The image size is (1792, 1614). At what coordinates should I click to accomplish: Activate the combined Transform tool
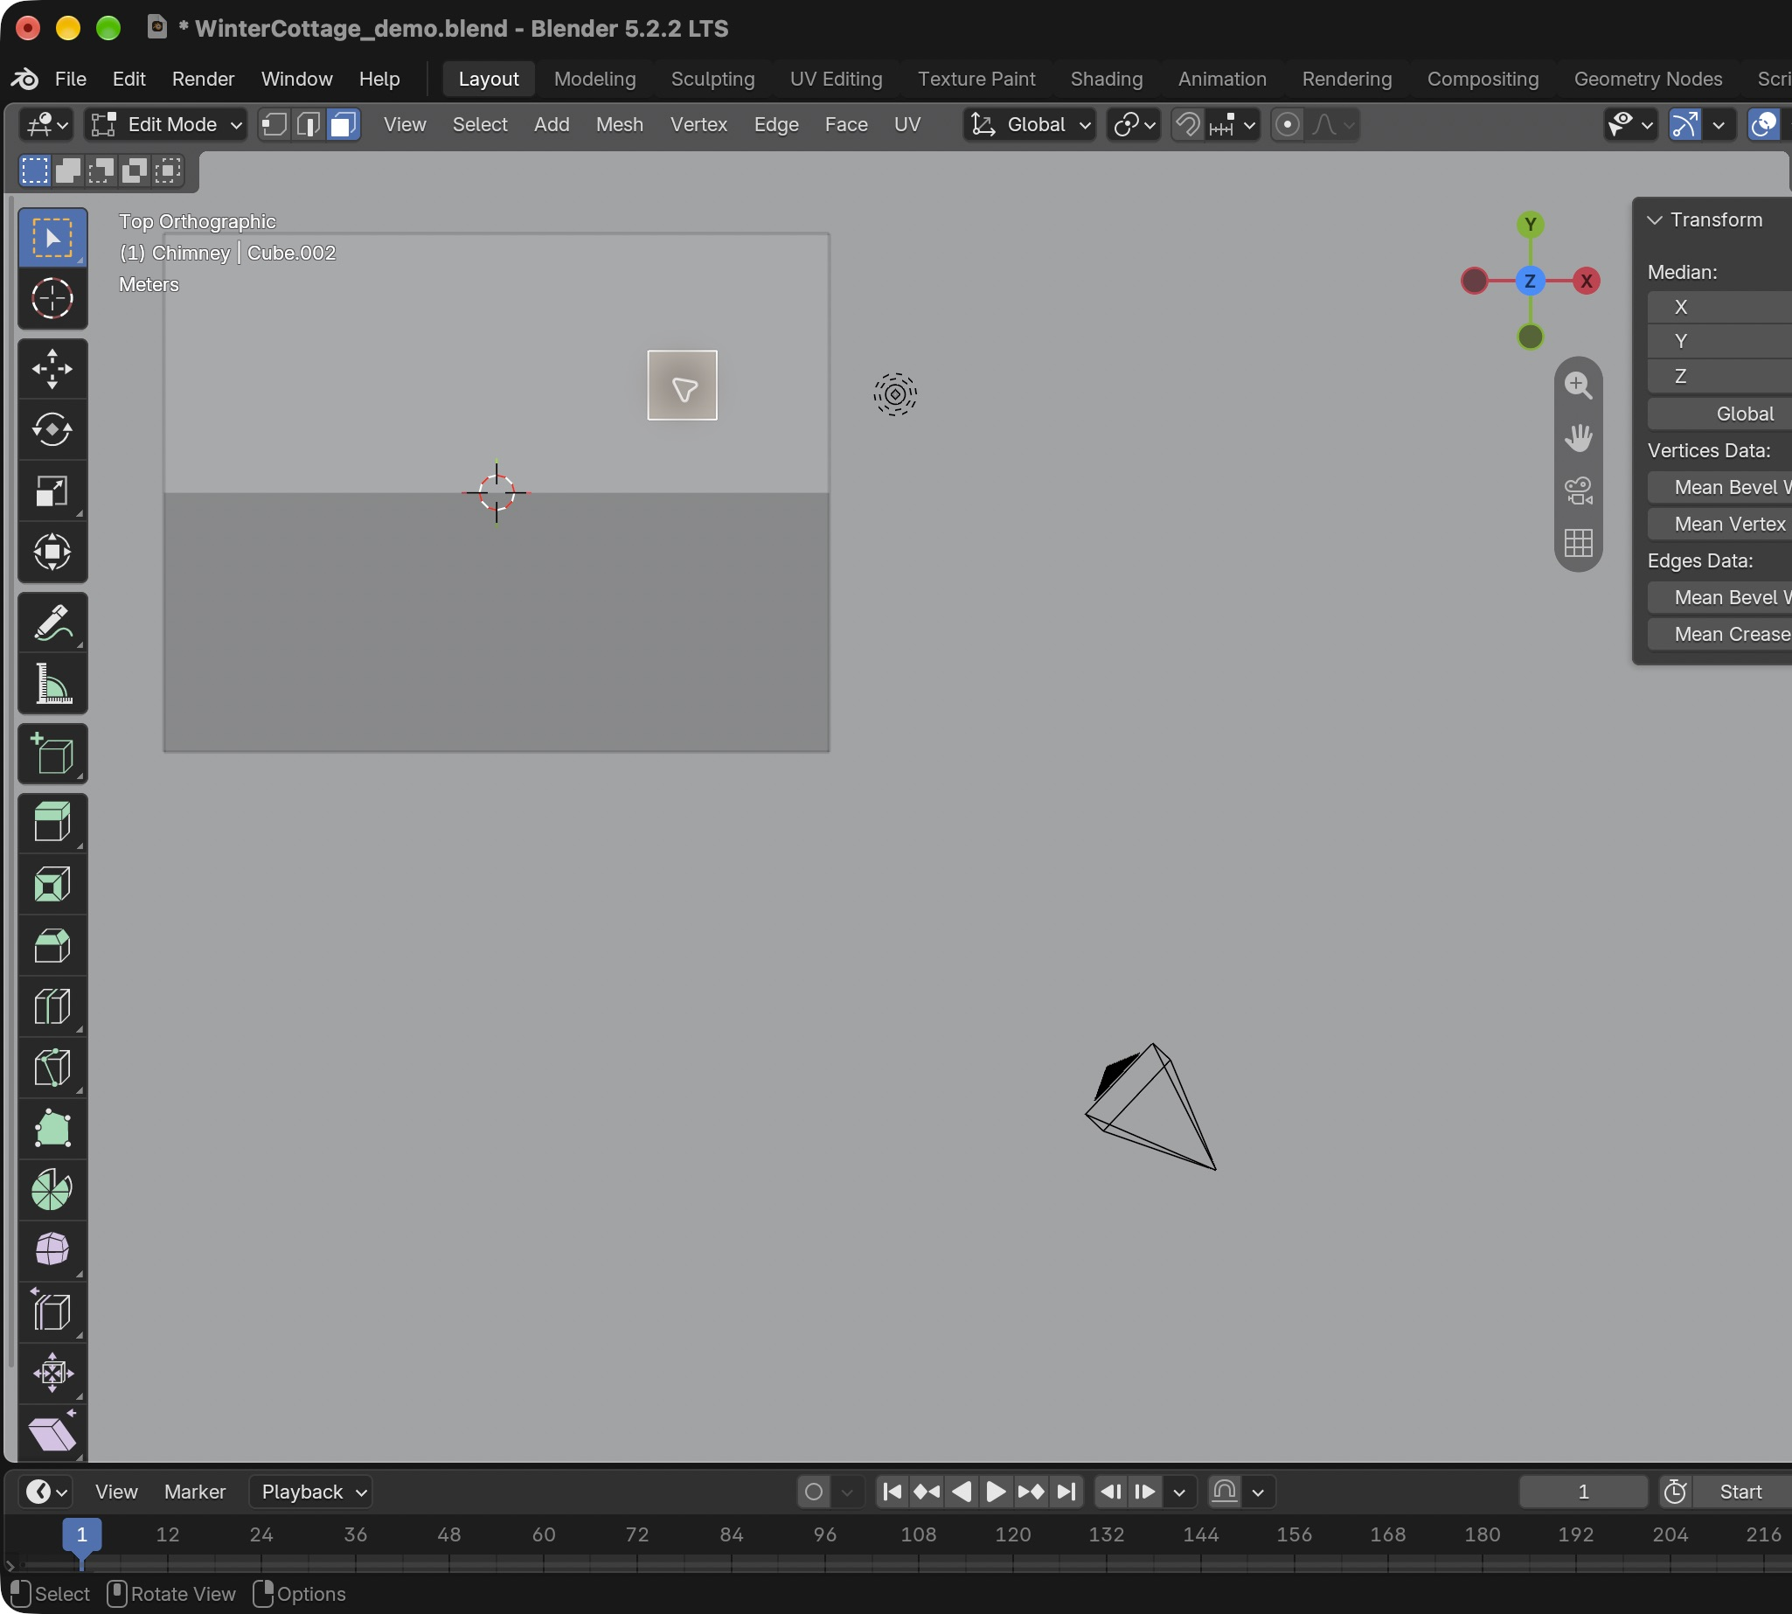pos(52,552)
